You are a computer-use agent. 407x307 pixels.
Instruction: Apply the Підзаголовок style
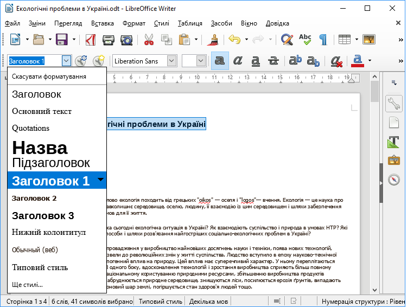coord(57,163)
